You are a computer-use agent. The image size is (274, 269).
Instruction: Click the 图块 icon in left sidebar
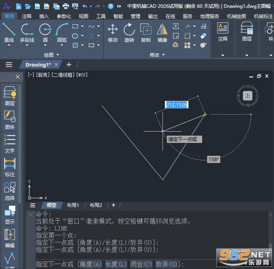coord(10,120)
